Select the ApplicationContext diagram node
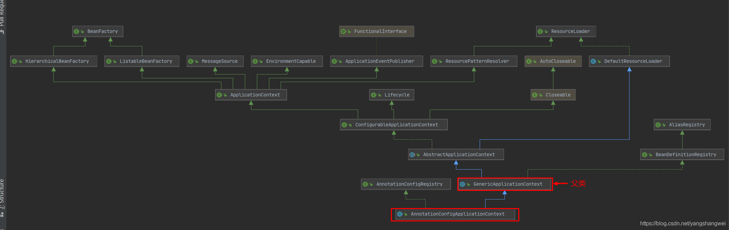 coord(255,95)
